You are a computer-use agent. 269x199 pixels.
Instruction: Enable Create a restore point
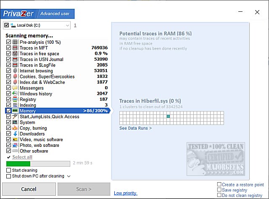(x=219, y=184)
